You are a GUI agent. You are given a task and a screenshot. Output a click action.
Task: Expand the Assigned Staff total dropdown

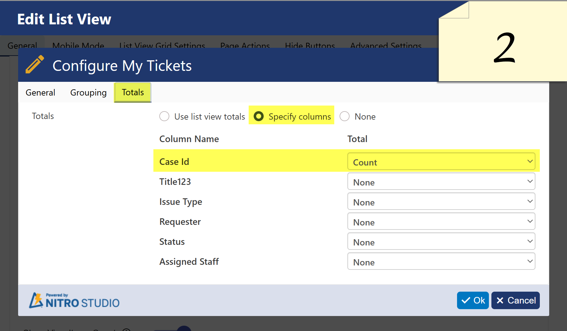point(441,262)
